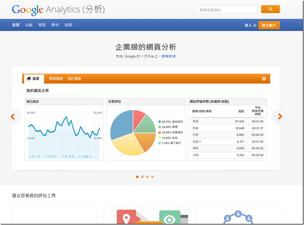
Task: Click 網站停留時間 (依國家/地區) panel title
Action: pos(209,102)
